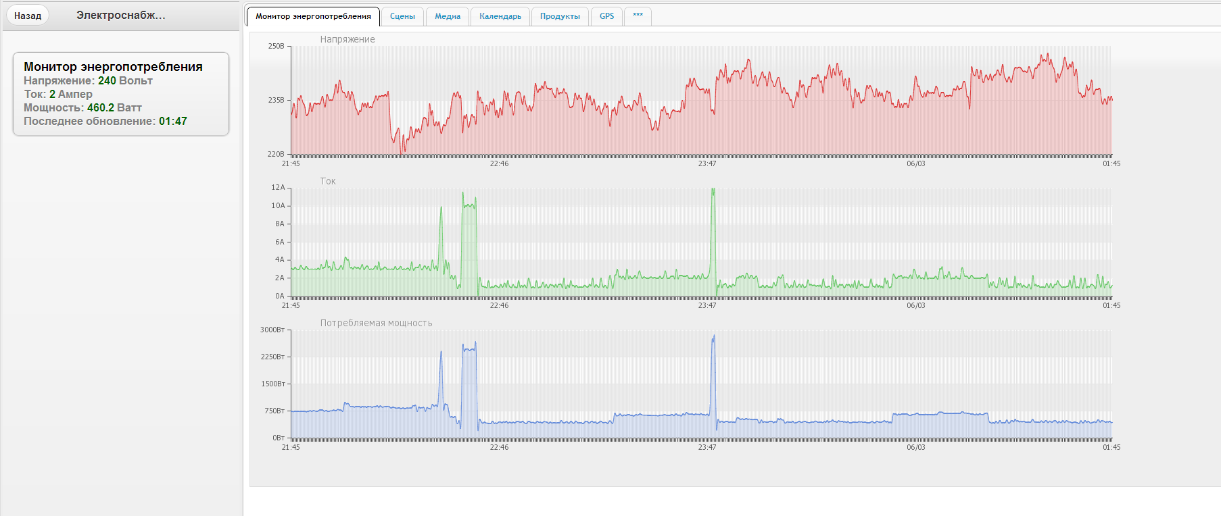Click the Мощность: 460.2 Ватт reading

click(82, 107)
